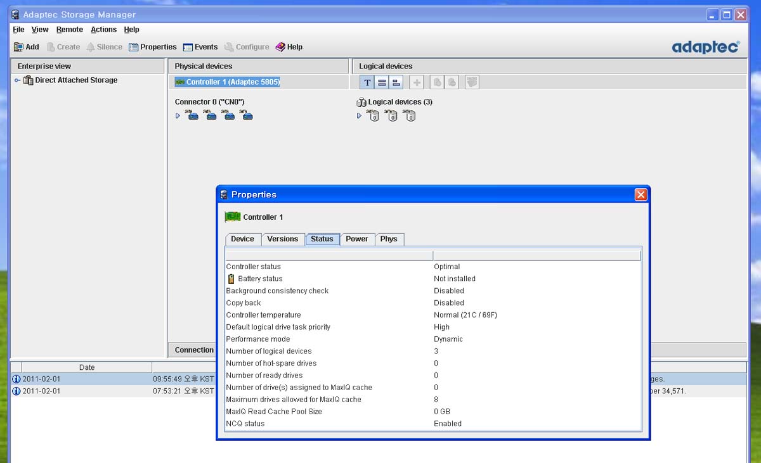The height and width of the screenshot is (463, 761).
Task: Open the Help menu in the menu bar
Action: point(131,30)
